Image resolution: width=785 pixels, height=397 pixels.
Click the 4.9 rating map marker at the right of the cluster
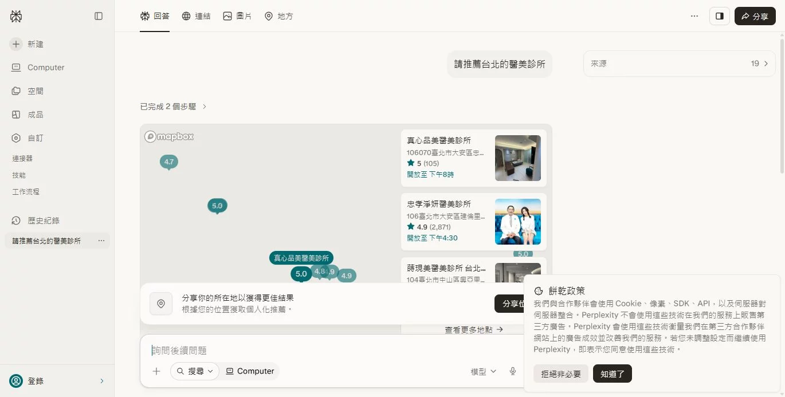coord(347,276)
